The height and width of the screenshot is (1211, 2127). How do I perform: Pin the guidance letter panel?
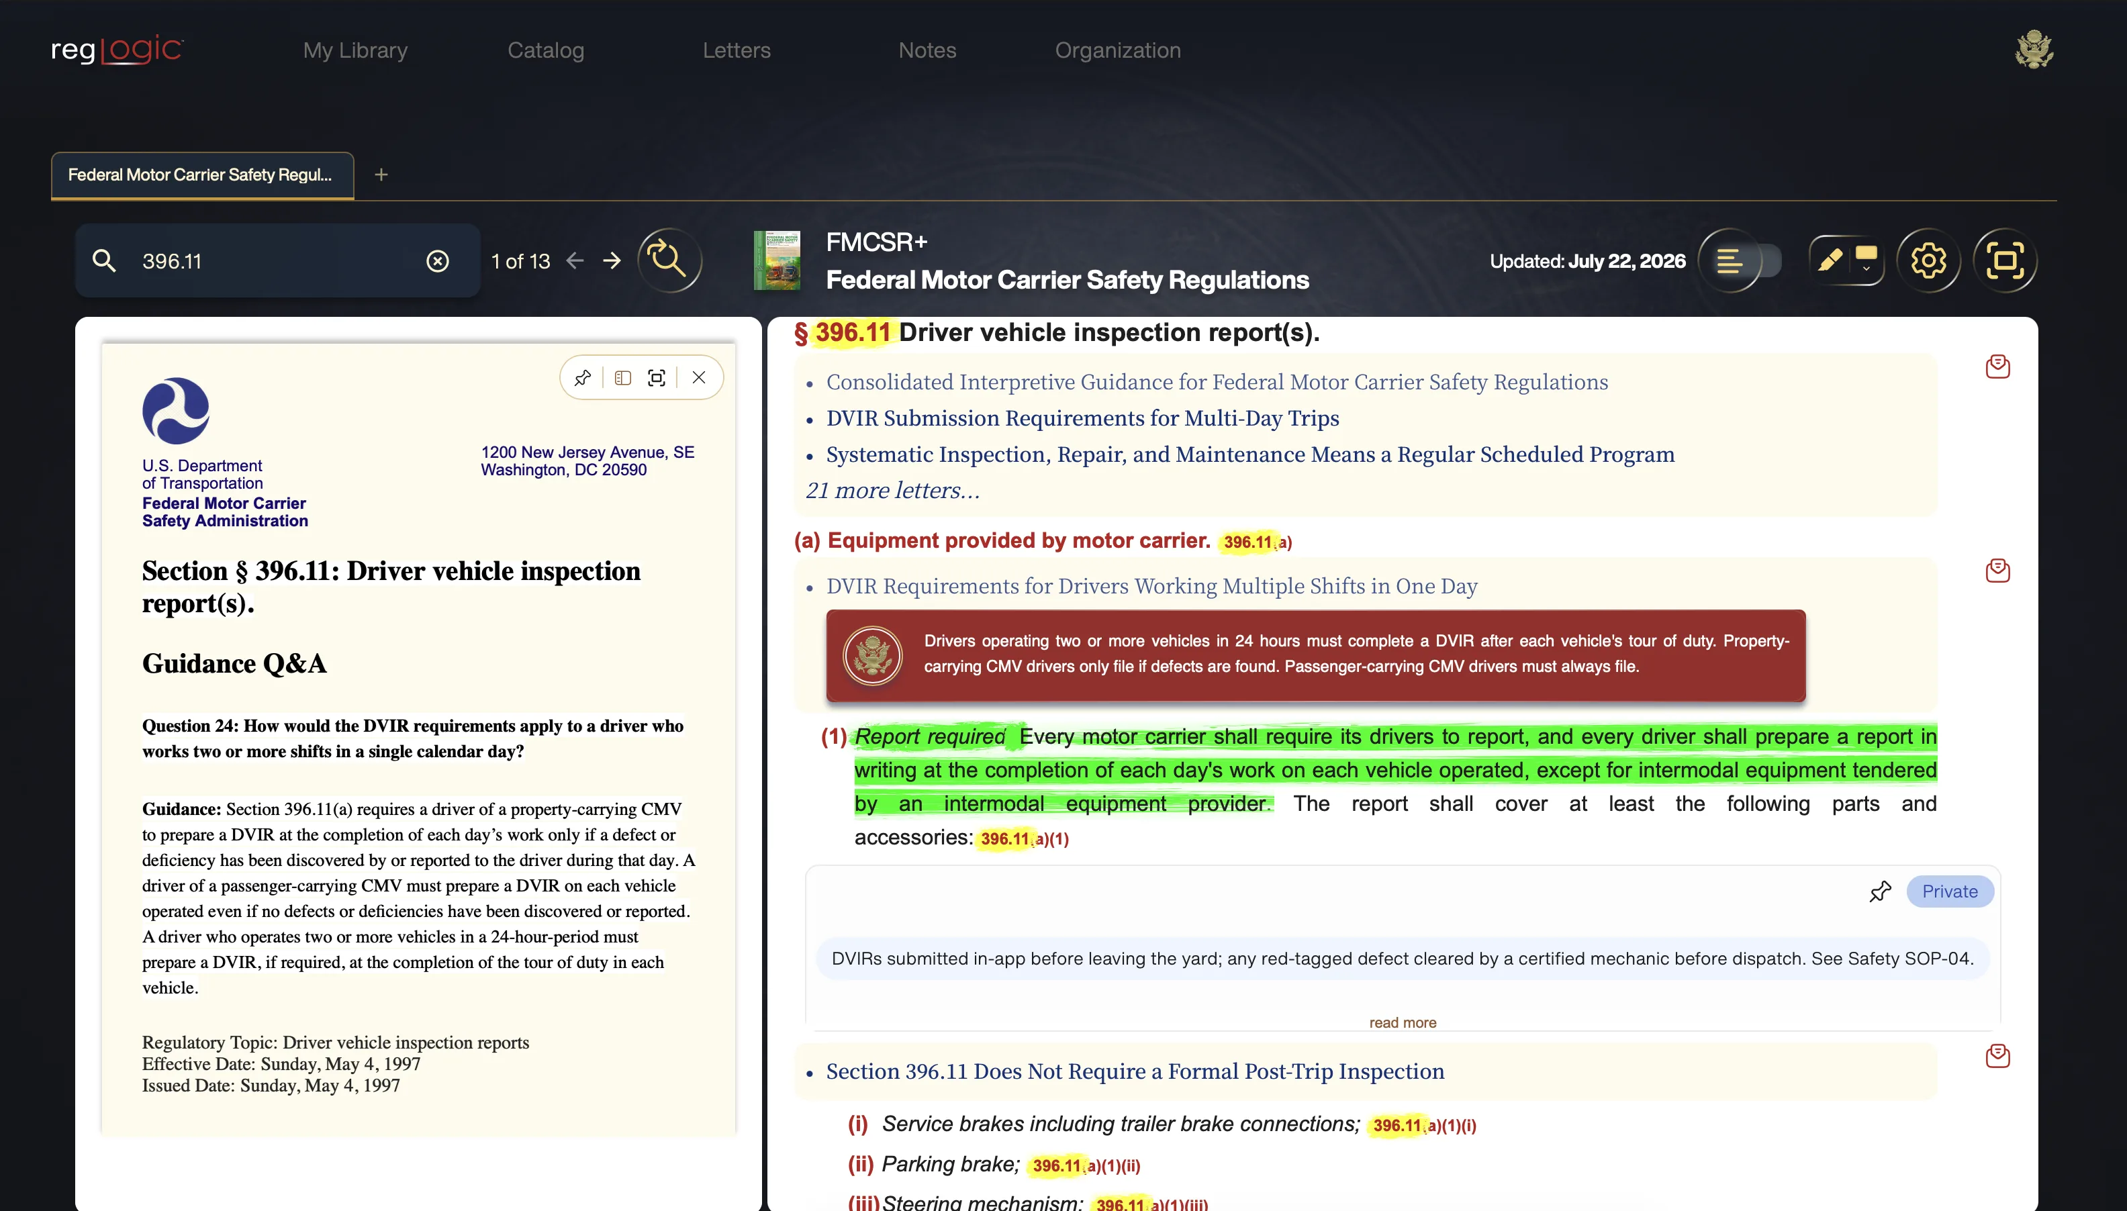click(582, 378)
